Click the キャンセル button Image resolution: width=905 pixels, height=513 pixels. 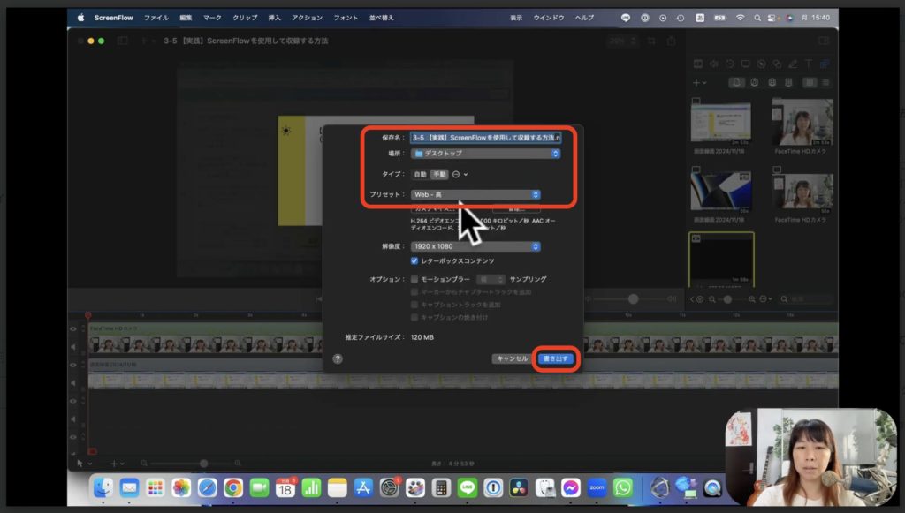[x=513, y=358]
